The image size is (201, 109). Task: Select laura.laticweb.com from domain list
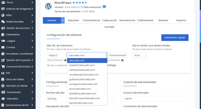pos(87,89)
